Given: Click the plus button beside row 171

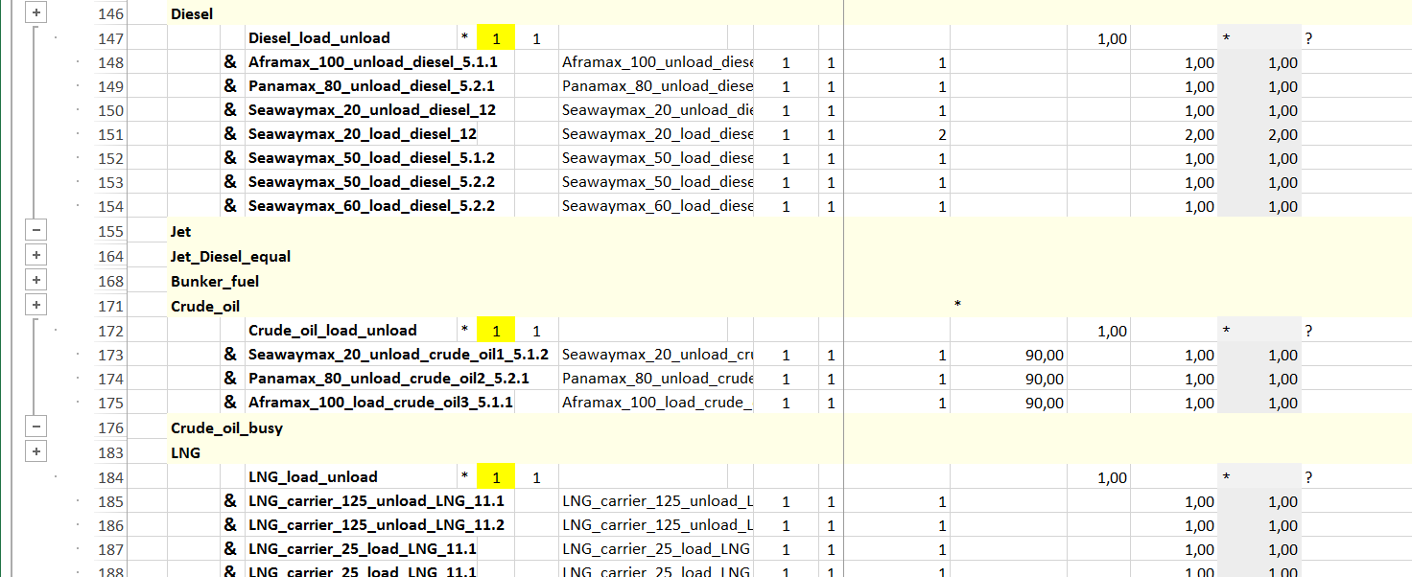Looking at the screenshot, I should (x=35, y=306).
